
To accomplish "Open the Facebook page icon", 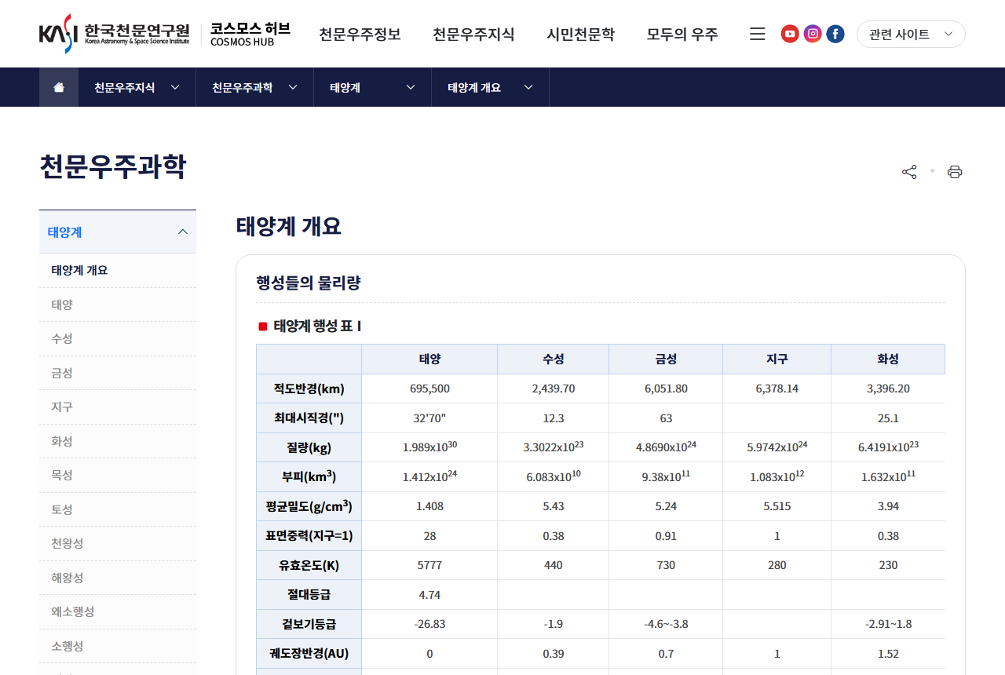I will [x=835, y=34].
